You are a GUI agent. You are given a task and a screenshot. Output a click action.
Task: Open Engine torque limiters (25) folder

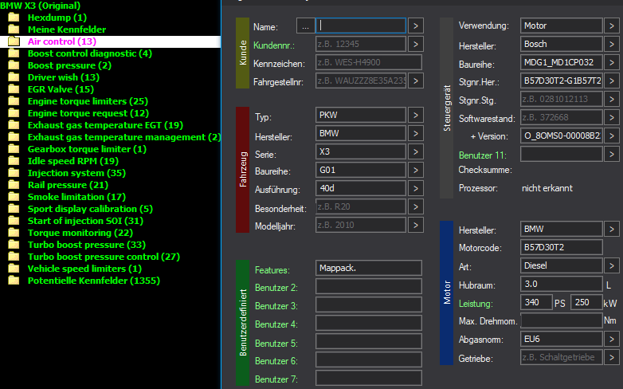coord(88,101)
